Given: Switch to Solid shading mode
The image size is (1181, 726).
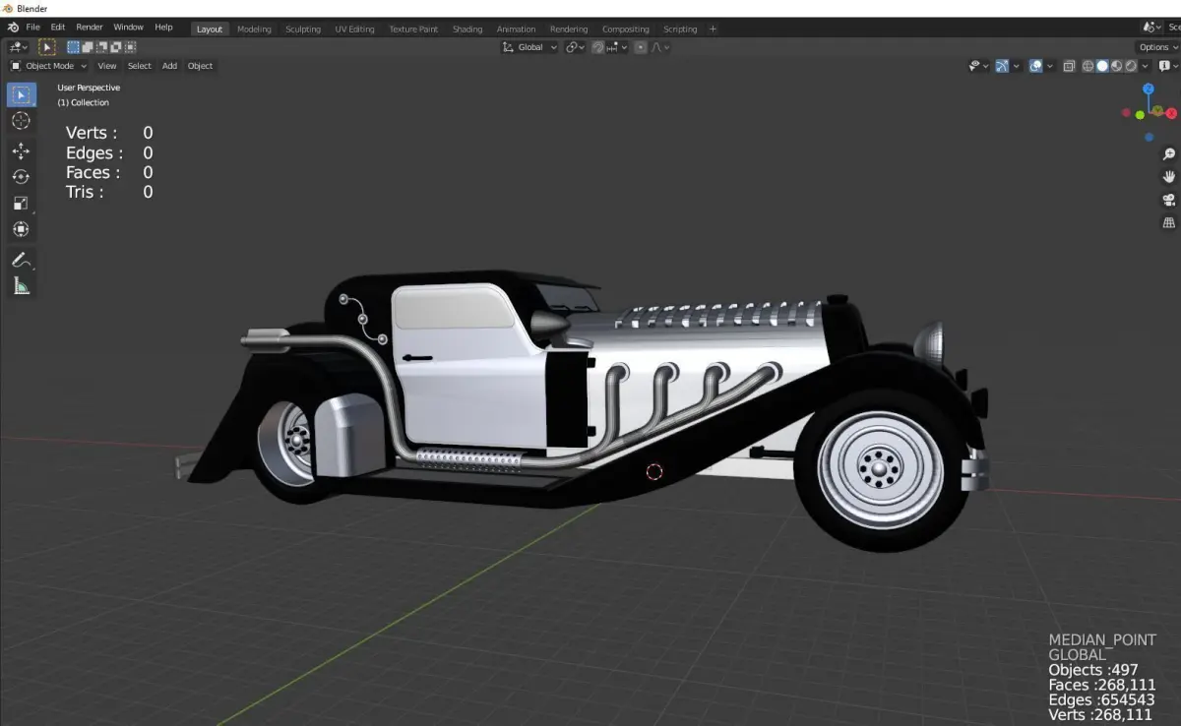Looking at the screenshot, I should tap(1102, 66).
